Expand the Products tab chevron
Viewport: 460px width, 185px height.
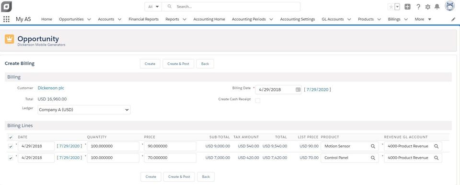tap(379, 19)
